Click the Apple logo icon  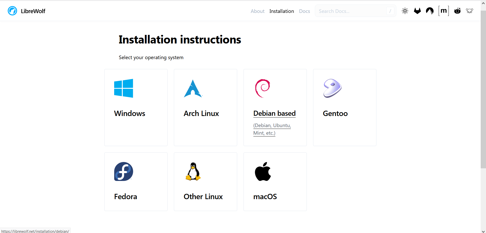coord(263,171)
